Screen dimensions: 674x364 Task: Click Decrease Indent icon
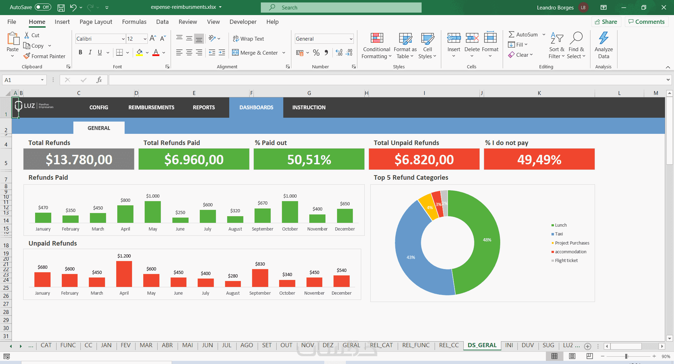click(x=212, y=53)
